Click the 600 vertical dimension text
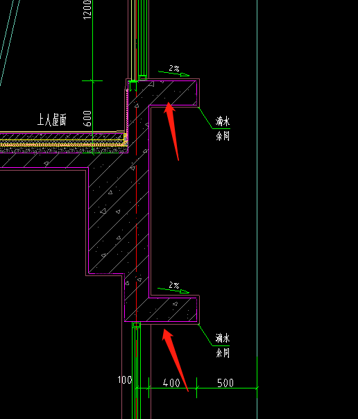Screen dimensions: 358x419 (x=87, y=119)
